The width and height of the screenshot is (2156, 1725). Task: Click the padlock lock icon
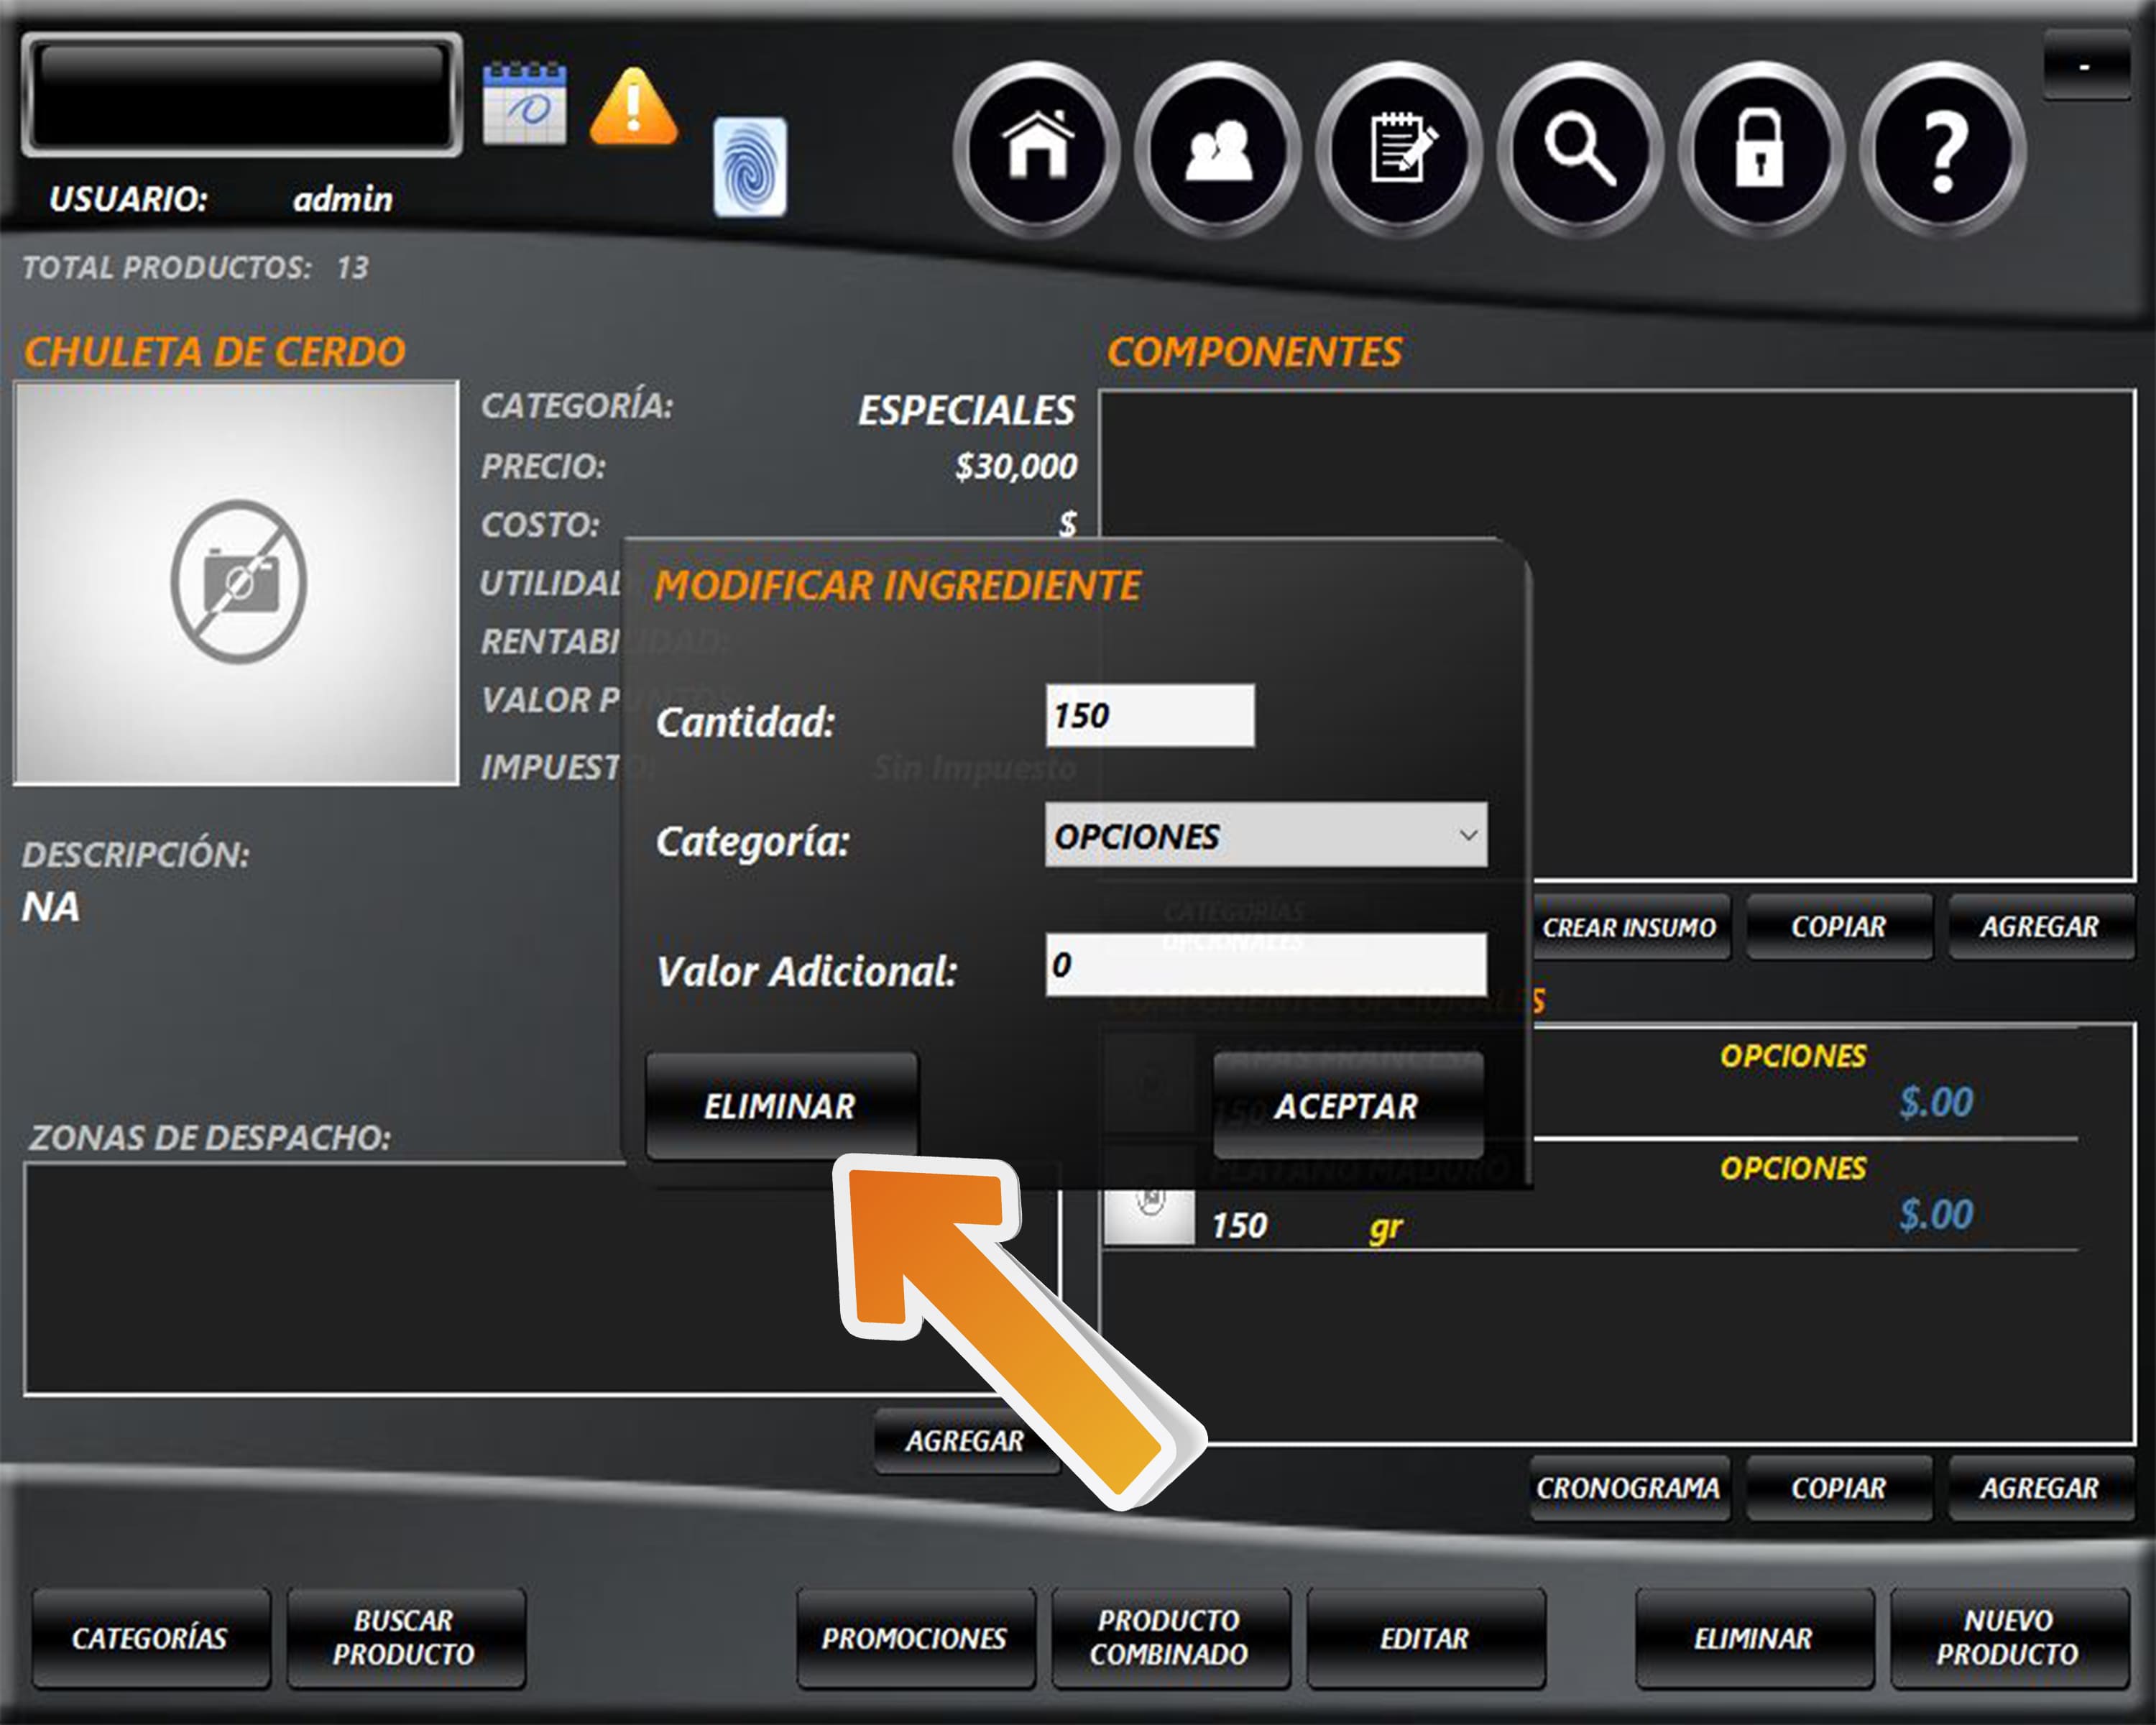[x=1760, y=149]
